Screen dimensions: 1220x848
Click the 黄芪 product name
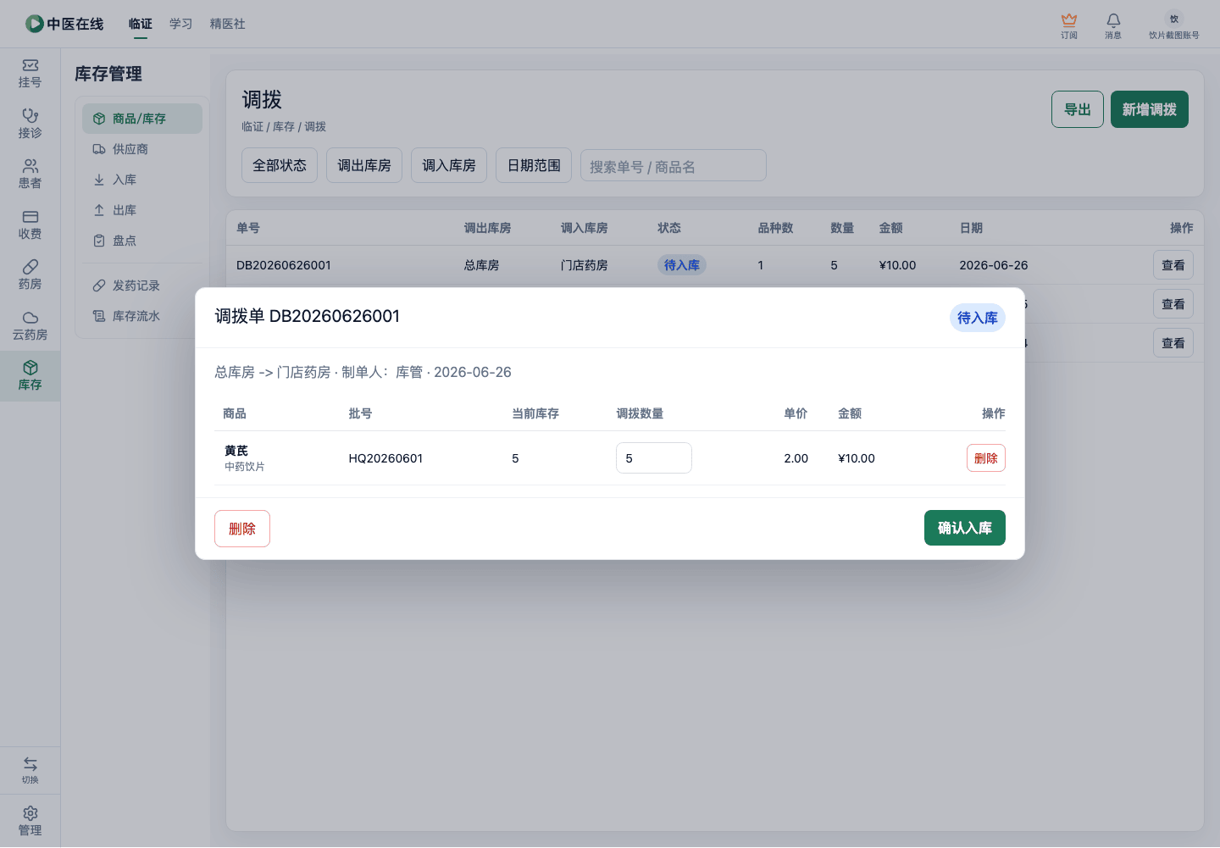click(236, 451)
